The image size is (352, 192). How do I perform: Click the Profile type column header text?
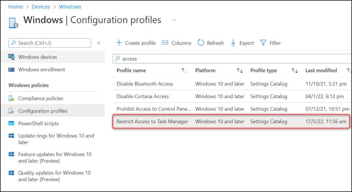(264, 70)
